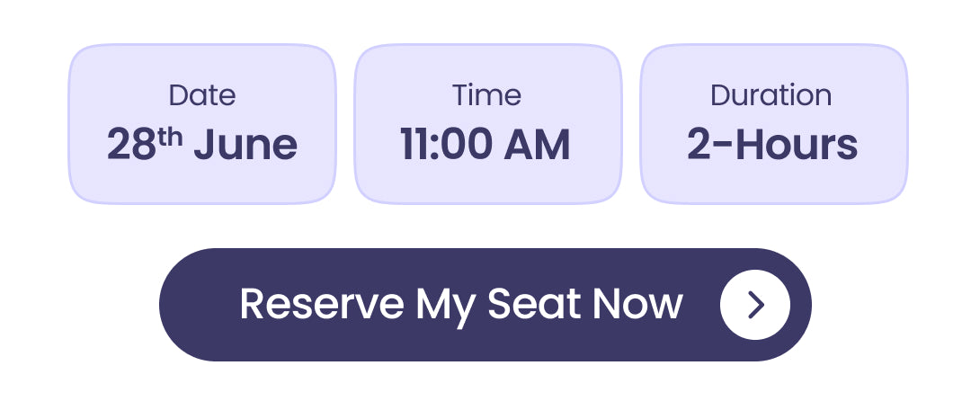Click the "Reserve My Seat Now" text

coord(460,305)
